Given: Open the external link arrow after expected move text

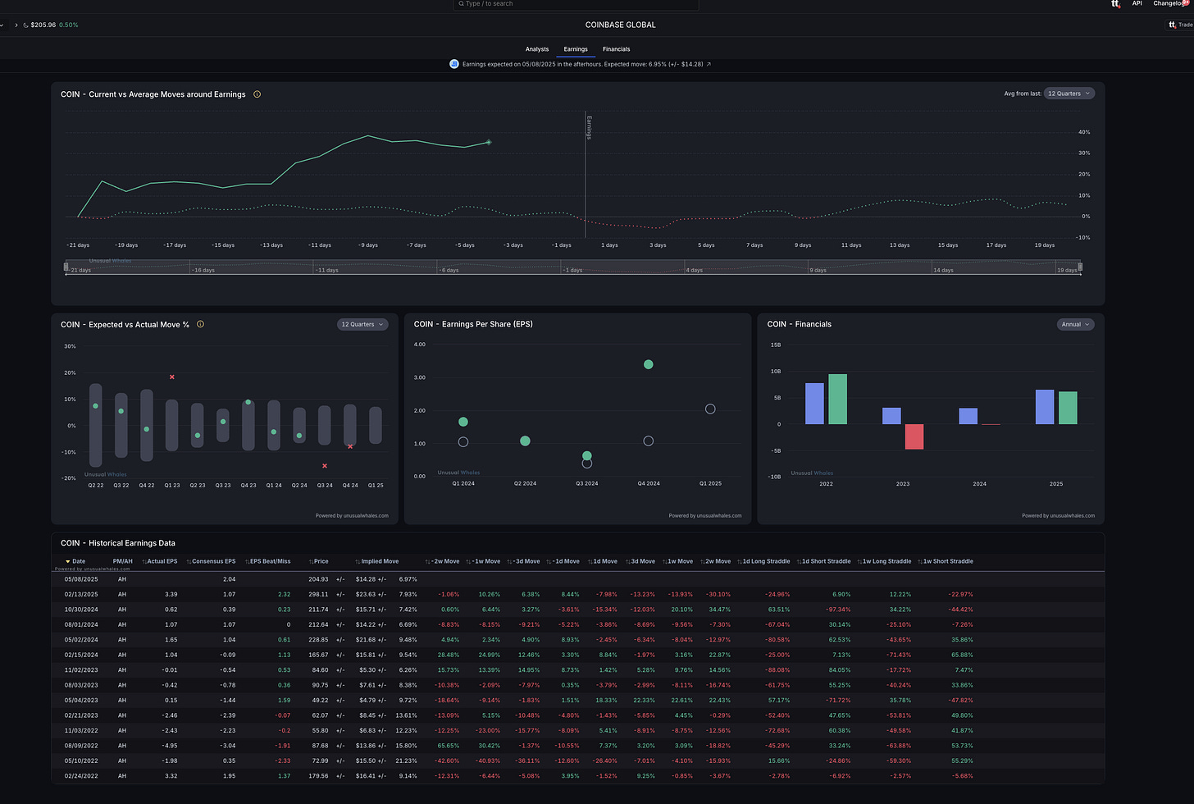Looking at the screenshot, I should pyautogui.click(x=709, y=64).
